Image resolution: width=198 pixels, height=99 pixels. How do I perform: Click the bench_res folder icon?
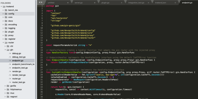click(6, 10)
